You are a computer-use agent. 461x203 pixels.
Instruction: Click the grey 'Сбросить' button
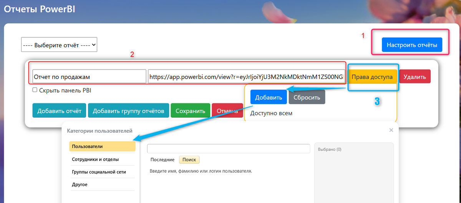[x=307, y=97]
